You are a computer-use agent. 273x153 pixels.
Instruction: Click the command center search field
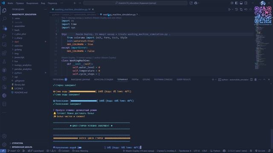coord(136,3)
